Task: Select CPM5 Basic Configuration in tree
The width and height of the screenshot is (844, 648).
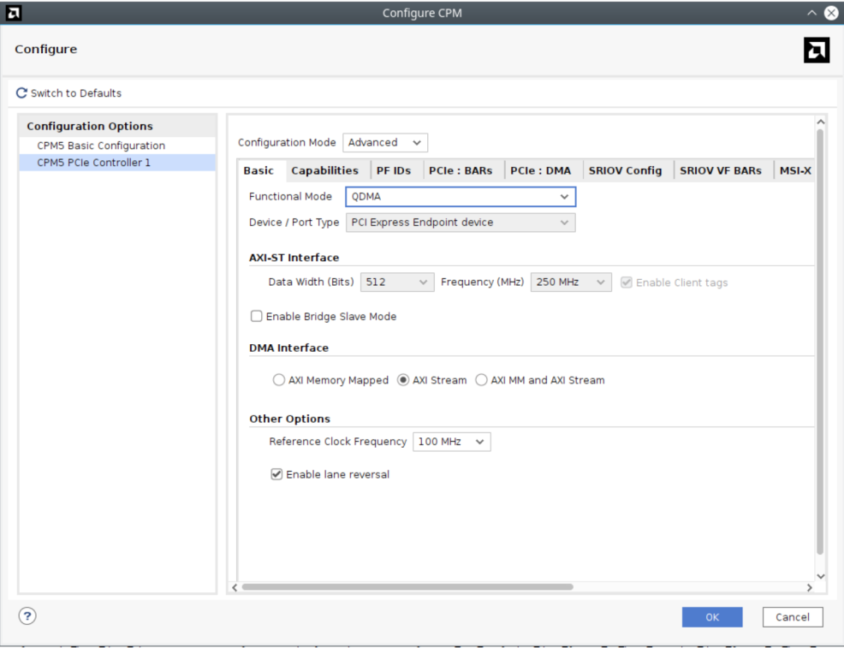Action: [101, 146]
